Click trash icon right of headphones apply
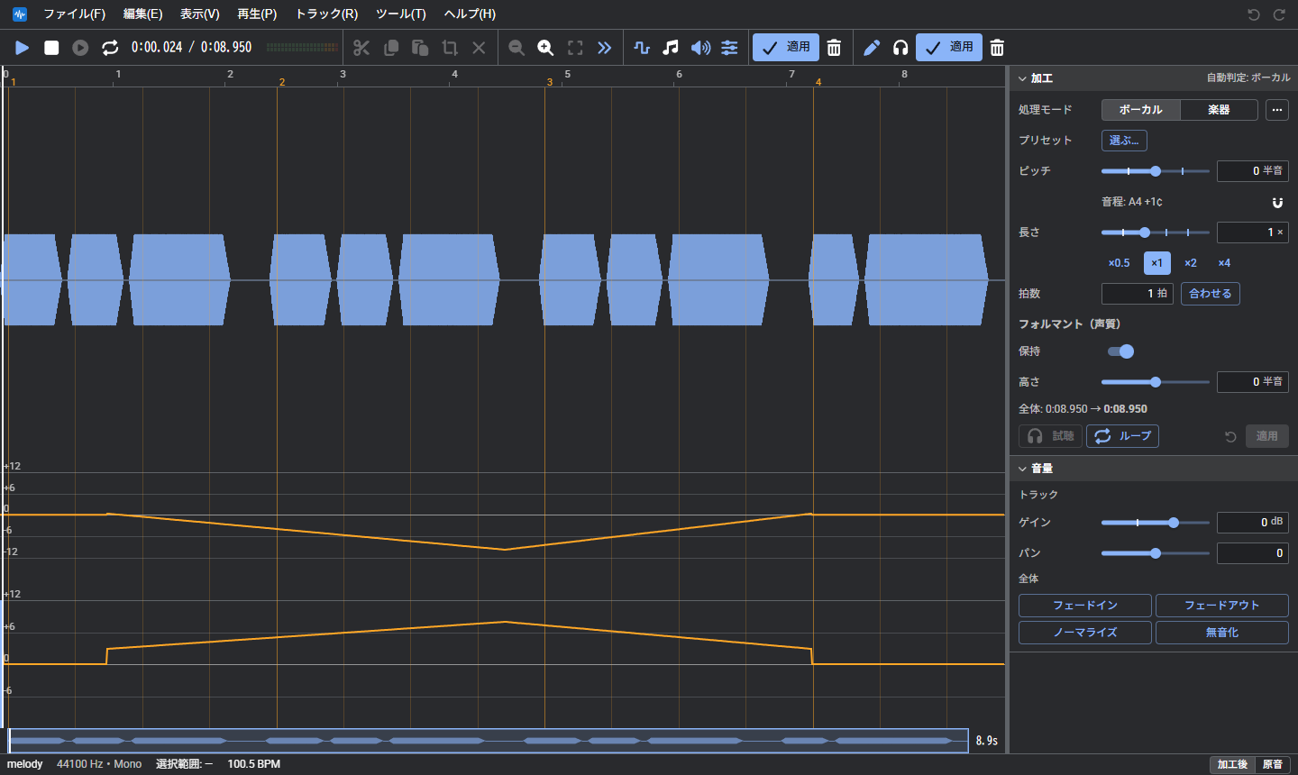This screenshot has height=775, width=1298. (x=997, y=48)
